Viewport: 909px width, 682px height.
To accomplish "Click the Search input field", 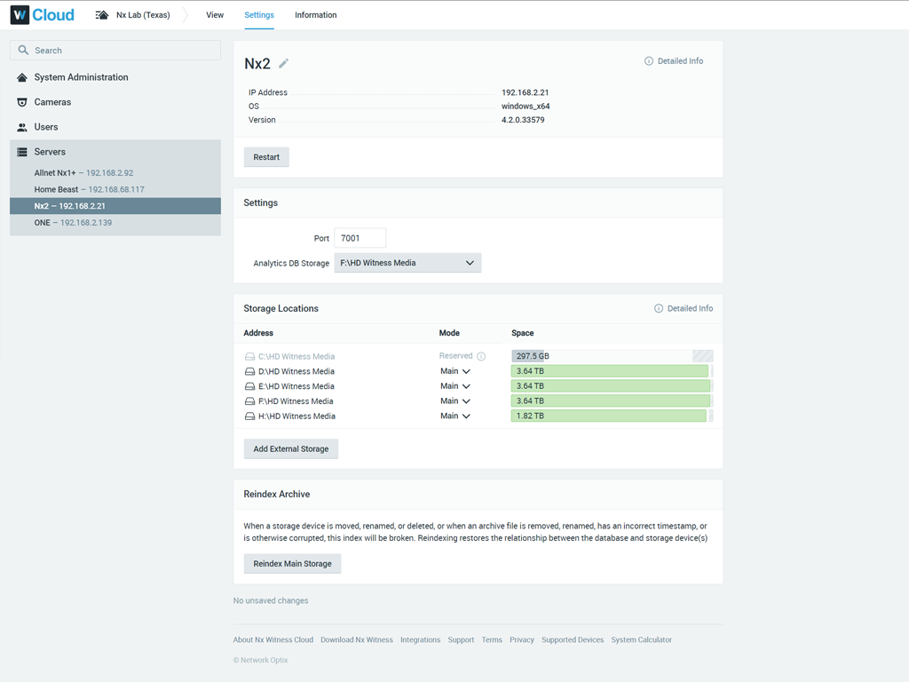I will [x=115, y=50].
